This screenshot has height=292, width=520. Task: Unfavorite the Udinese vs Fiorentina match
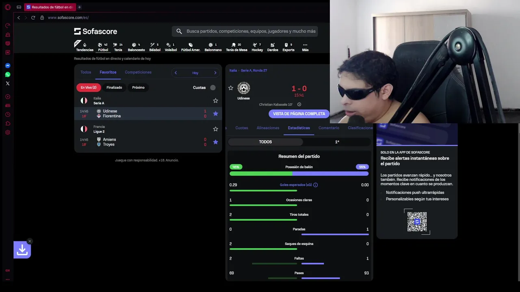coord(215,114)
